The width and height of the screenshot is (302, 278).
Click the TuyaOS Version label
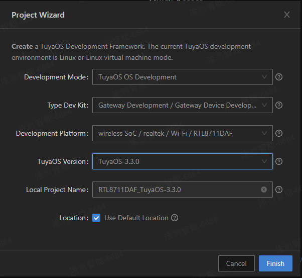(x=63, y=162)
